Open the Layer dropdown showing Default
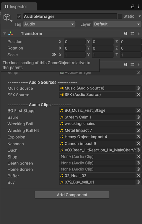 point(117,24)
